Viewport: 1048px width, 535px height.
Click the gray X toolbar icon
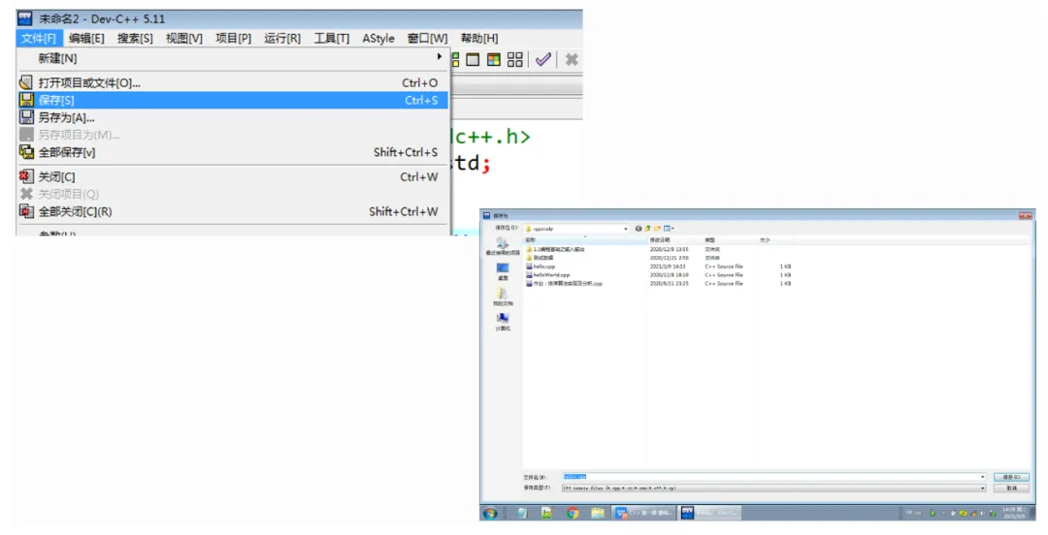coord(572,59)
